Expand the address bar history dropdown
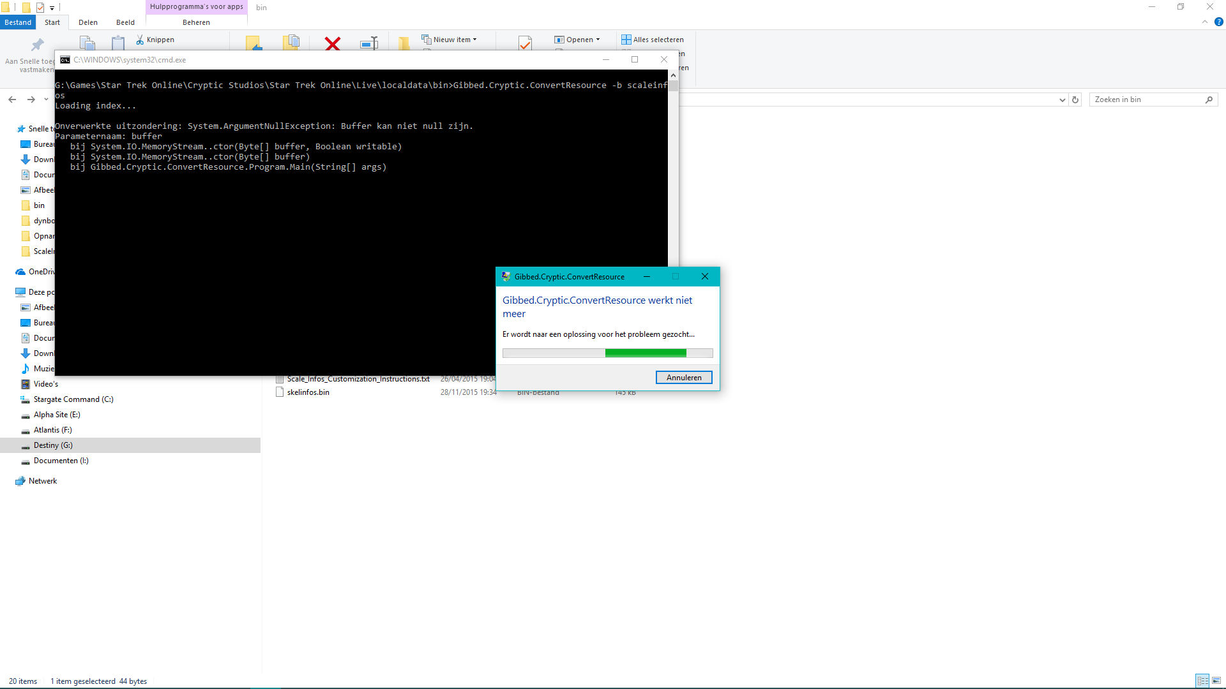The width and height of the screenshot is (1226, 689). 1062,100
